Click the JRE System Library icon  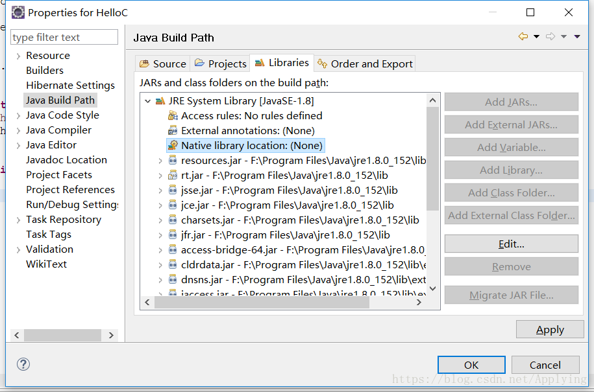point(160,101)
